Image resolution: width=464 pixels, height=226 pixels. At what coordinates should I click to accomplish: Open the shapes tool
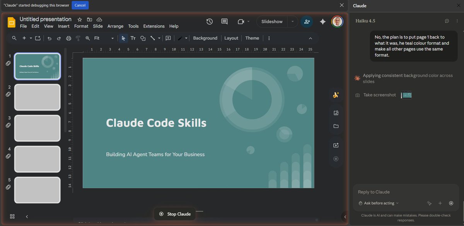(143, 38)
